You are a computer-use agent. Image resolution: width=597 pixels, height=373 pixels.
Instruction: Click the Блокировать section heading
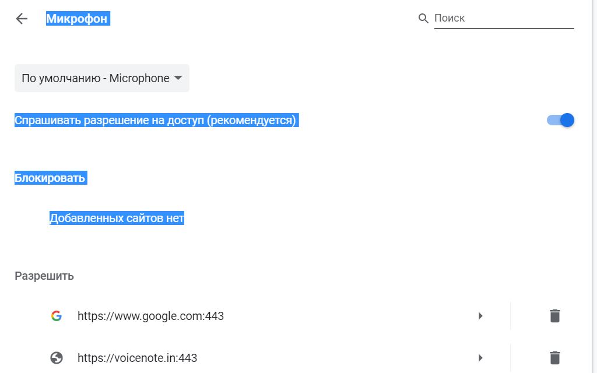(50, 178)
